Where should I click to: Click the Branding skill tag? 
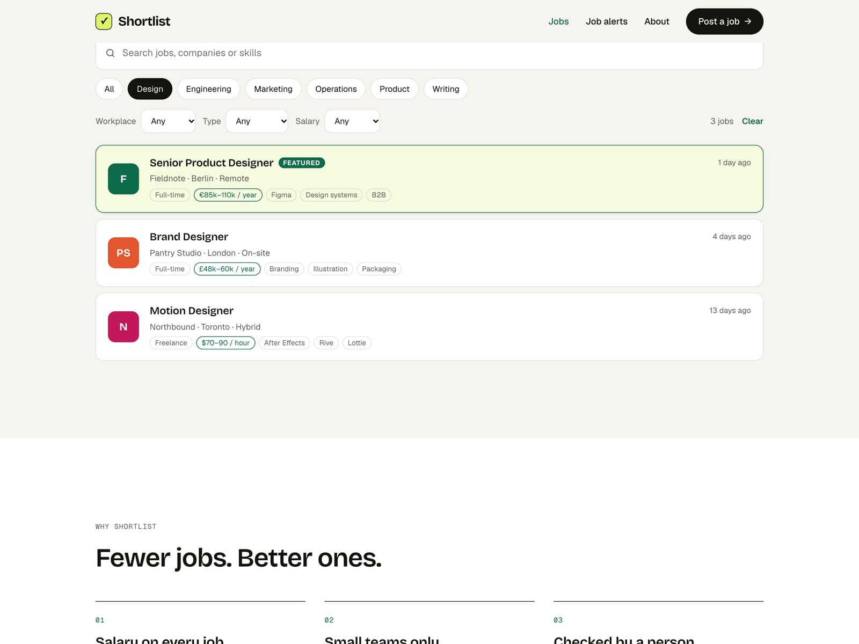click(x=284, y=269)
